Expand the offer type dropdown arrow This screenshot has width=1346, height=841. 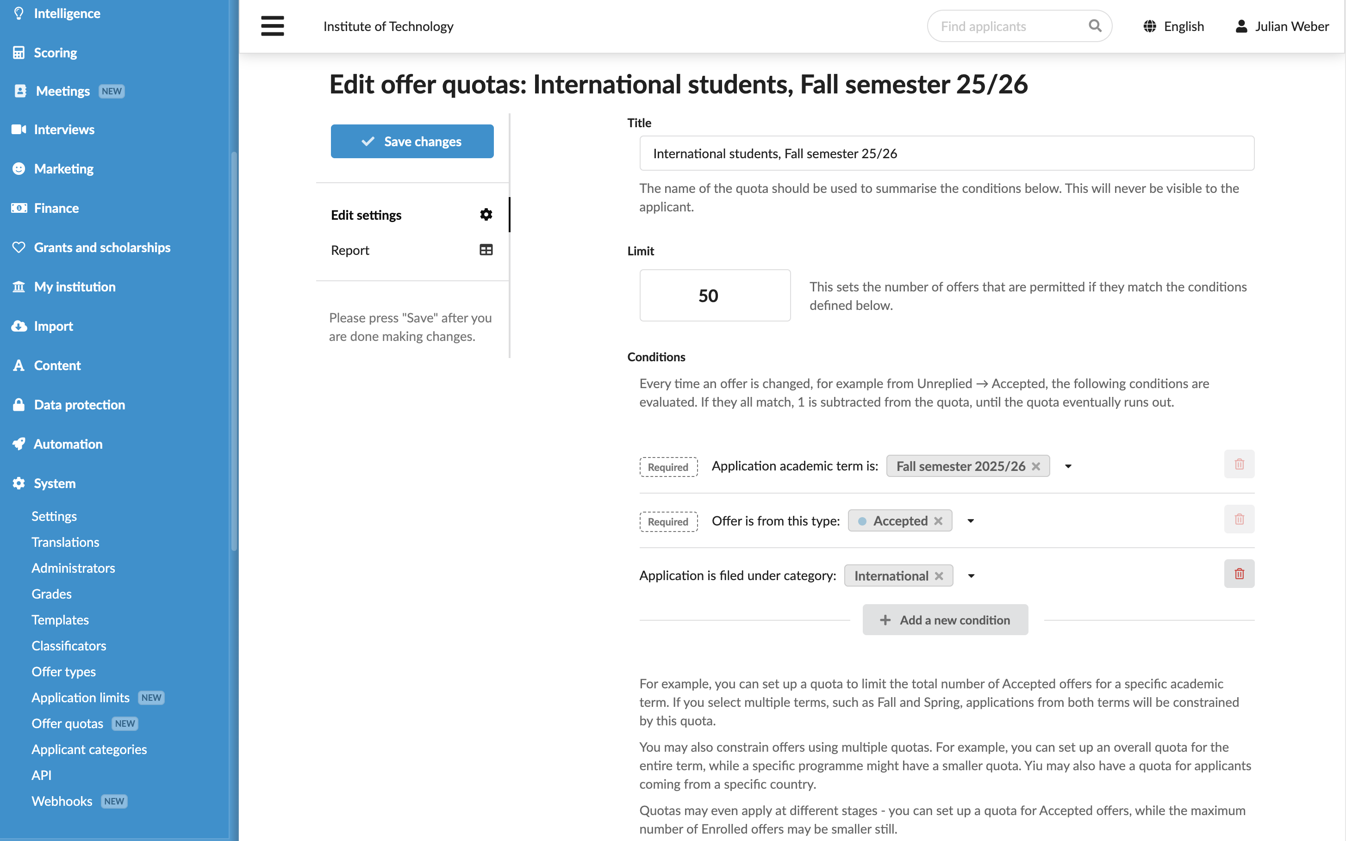click(x=971, y=521)
